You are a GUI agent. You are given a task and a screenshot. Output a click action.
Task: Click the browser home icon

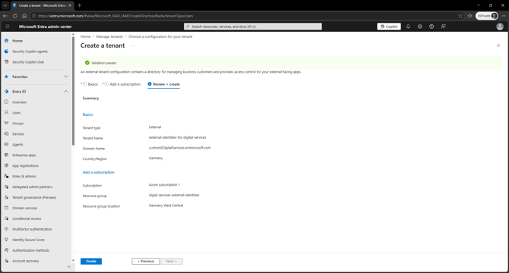click(x=24, y=16)
